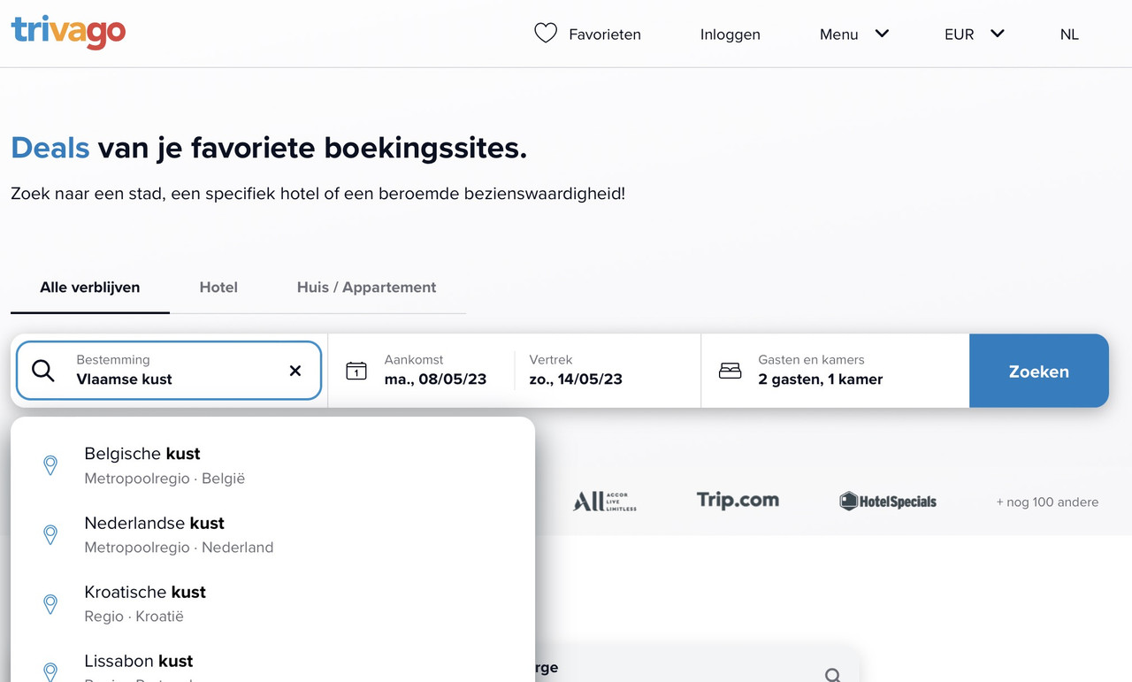Expand the Menu chevron arrow
Screen dimensions: 1132x682
click(x=882, y=34)
